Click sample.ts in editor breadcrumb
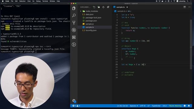This screenshot has height=109, width=194. 121,11
